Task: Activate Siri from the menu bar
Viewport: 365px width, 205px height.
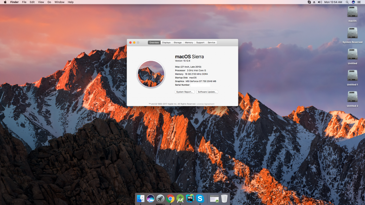Action: [x=353, y=2]
